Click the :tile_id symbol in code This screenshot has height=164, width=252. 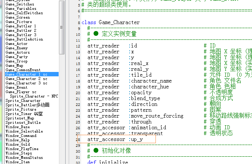tap(140, 75)
